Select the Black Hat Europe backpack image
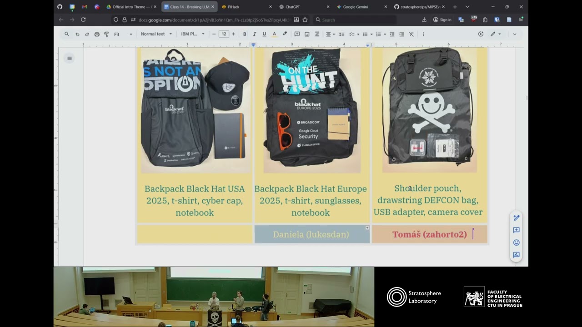Viewport: 582px width, 327px height. pos(312,110)
